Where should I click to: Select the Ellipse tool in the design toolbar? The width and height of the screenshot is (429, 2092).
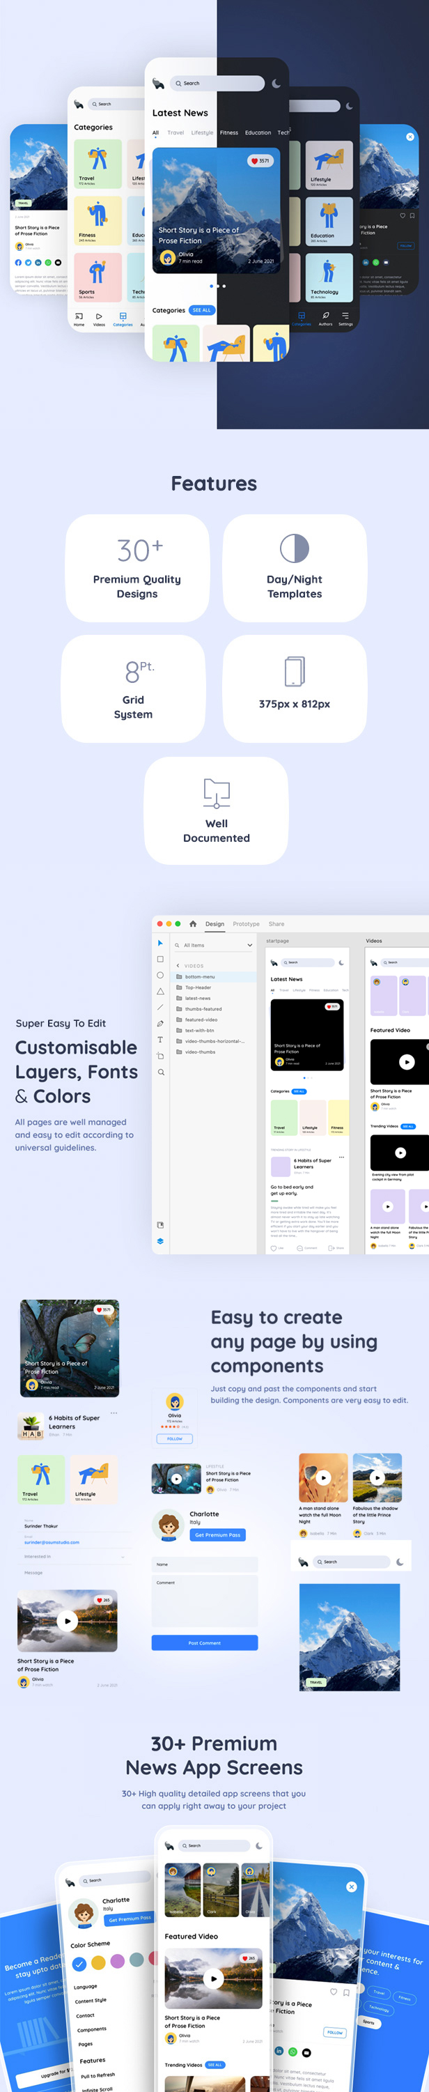(159, 976)
